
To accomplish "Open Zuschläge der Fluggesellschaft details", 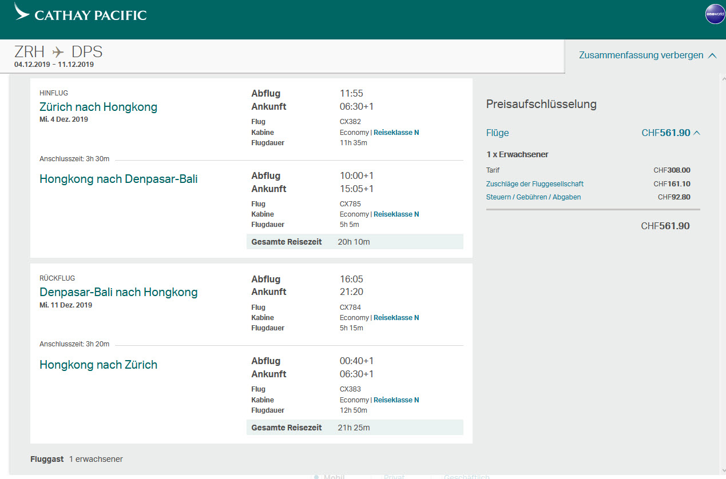I will [534, 184].
